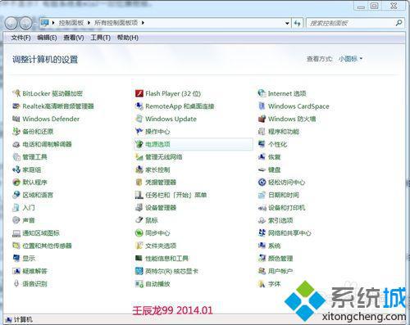
Task: Open Windows CardSpace icon
Action: pyautogui.click(x=262, y=106)
